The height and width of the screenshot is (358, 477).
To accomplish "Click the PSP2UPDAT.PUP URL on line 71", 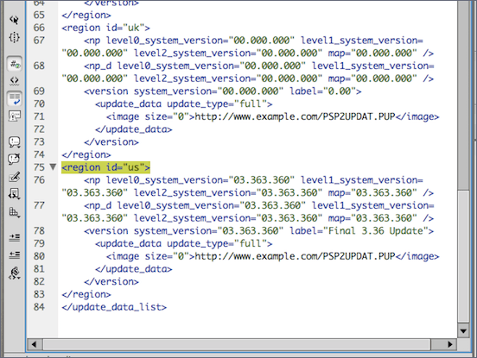I will (295, 116).
